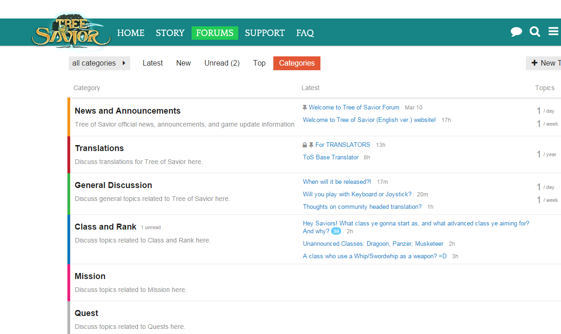
Task: Click lock icon next to For TRANSLATORS
Action: tap(305, 145)
